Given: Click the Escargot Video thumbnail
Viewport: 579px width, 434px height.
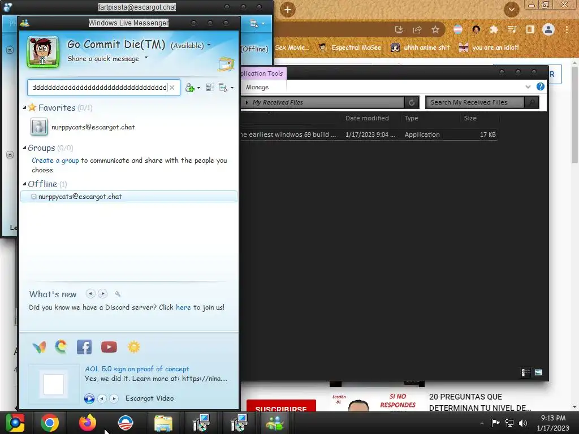Looking at the screenshot, I should [54, 384].
